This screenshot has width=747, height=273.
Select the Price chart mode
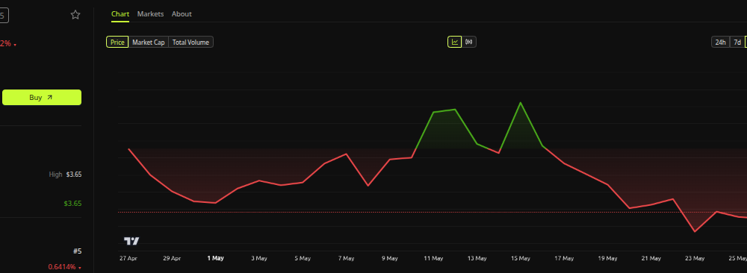[117, 43]
